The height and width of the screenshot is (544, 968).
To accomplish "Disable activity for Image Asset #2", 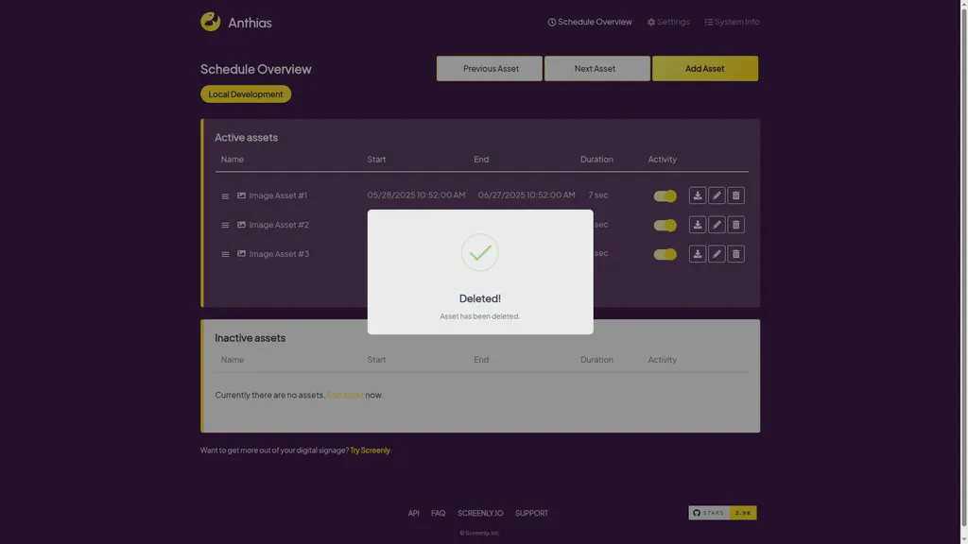I will coord(664,224).
